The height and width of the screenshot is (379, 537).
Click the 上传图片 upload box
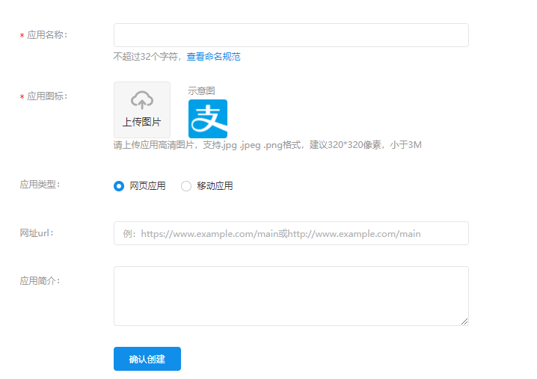142,110
